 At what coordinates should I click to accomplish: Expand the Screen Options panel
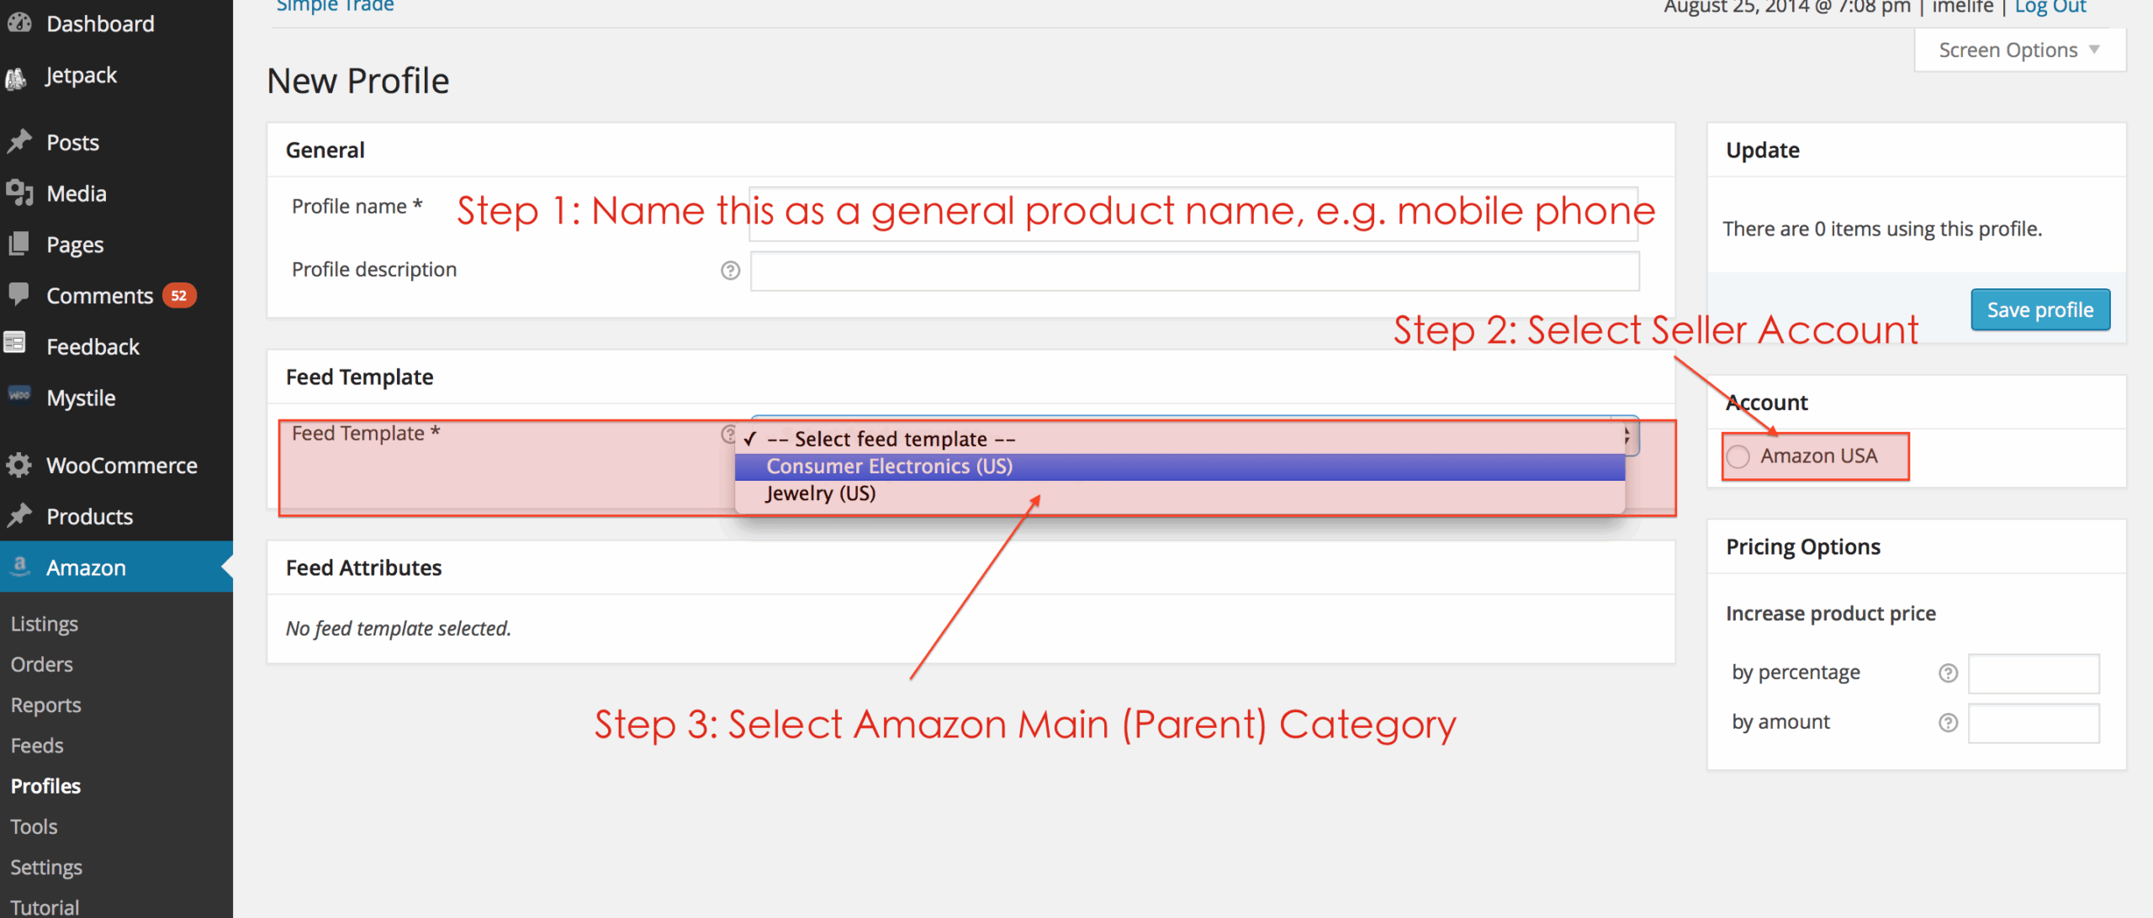2018,50
